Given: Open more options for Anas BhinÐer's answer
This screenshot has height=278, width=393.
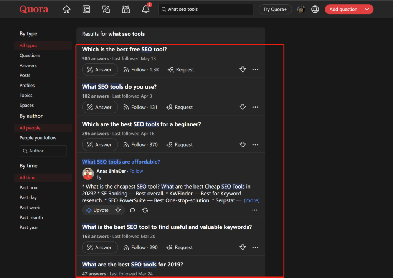Looking at the screenshot, I should click(255, 210).
